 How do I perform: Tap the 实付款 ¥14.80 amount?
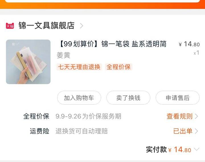coord(180,149)
